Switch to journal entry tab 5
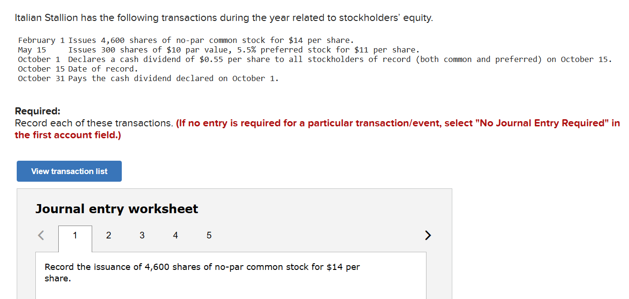Viewport: 629px width, 299px height. [209, 235]
